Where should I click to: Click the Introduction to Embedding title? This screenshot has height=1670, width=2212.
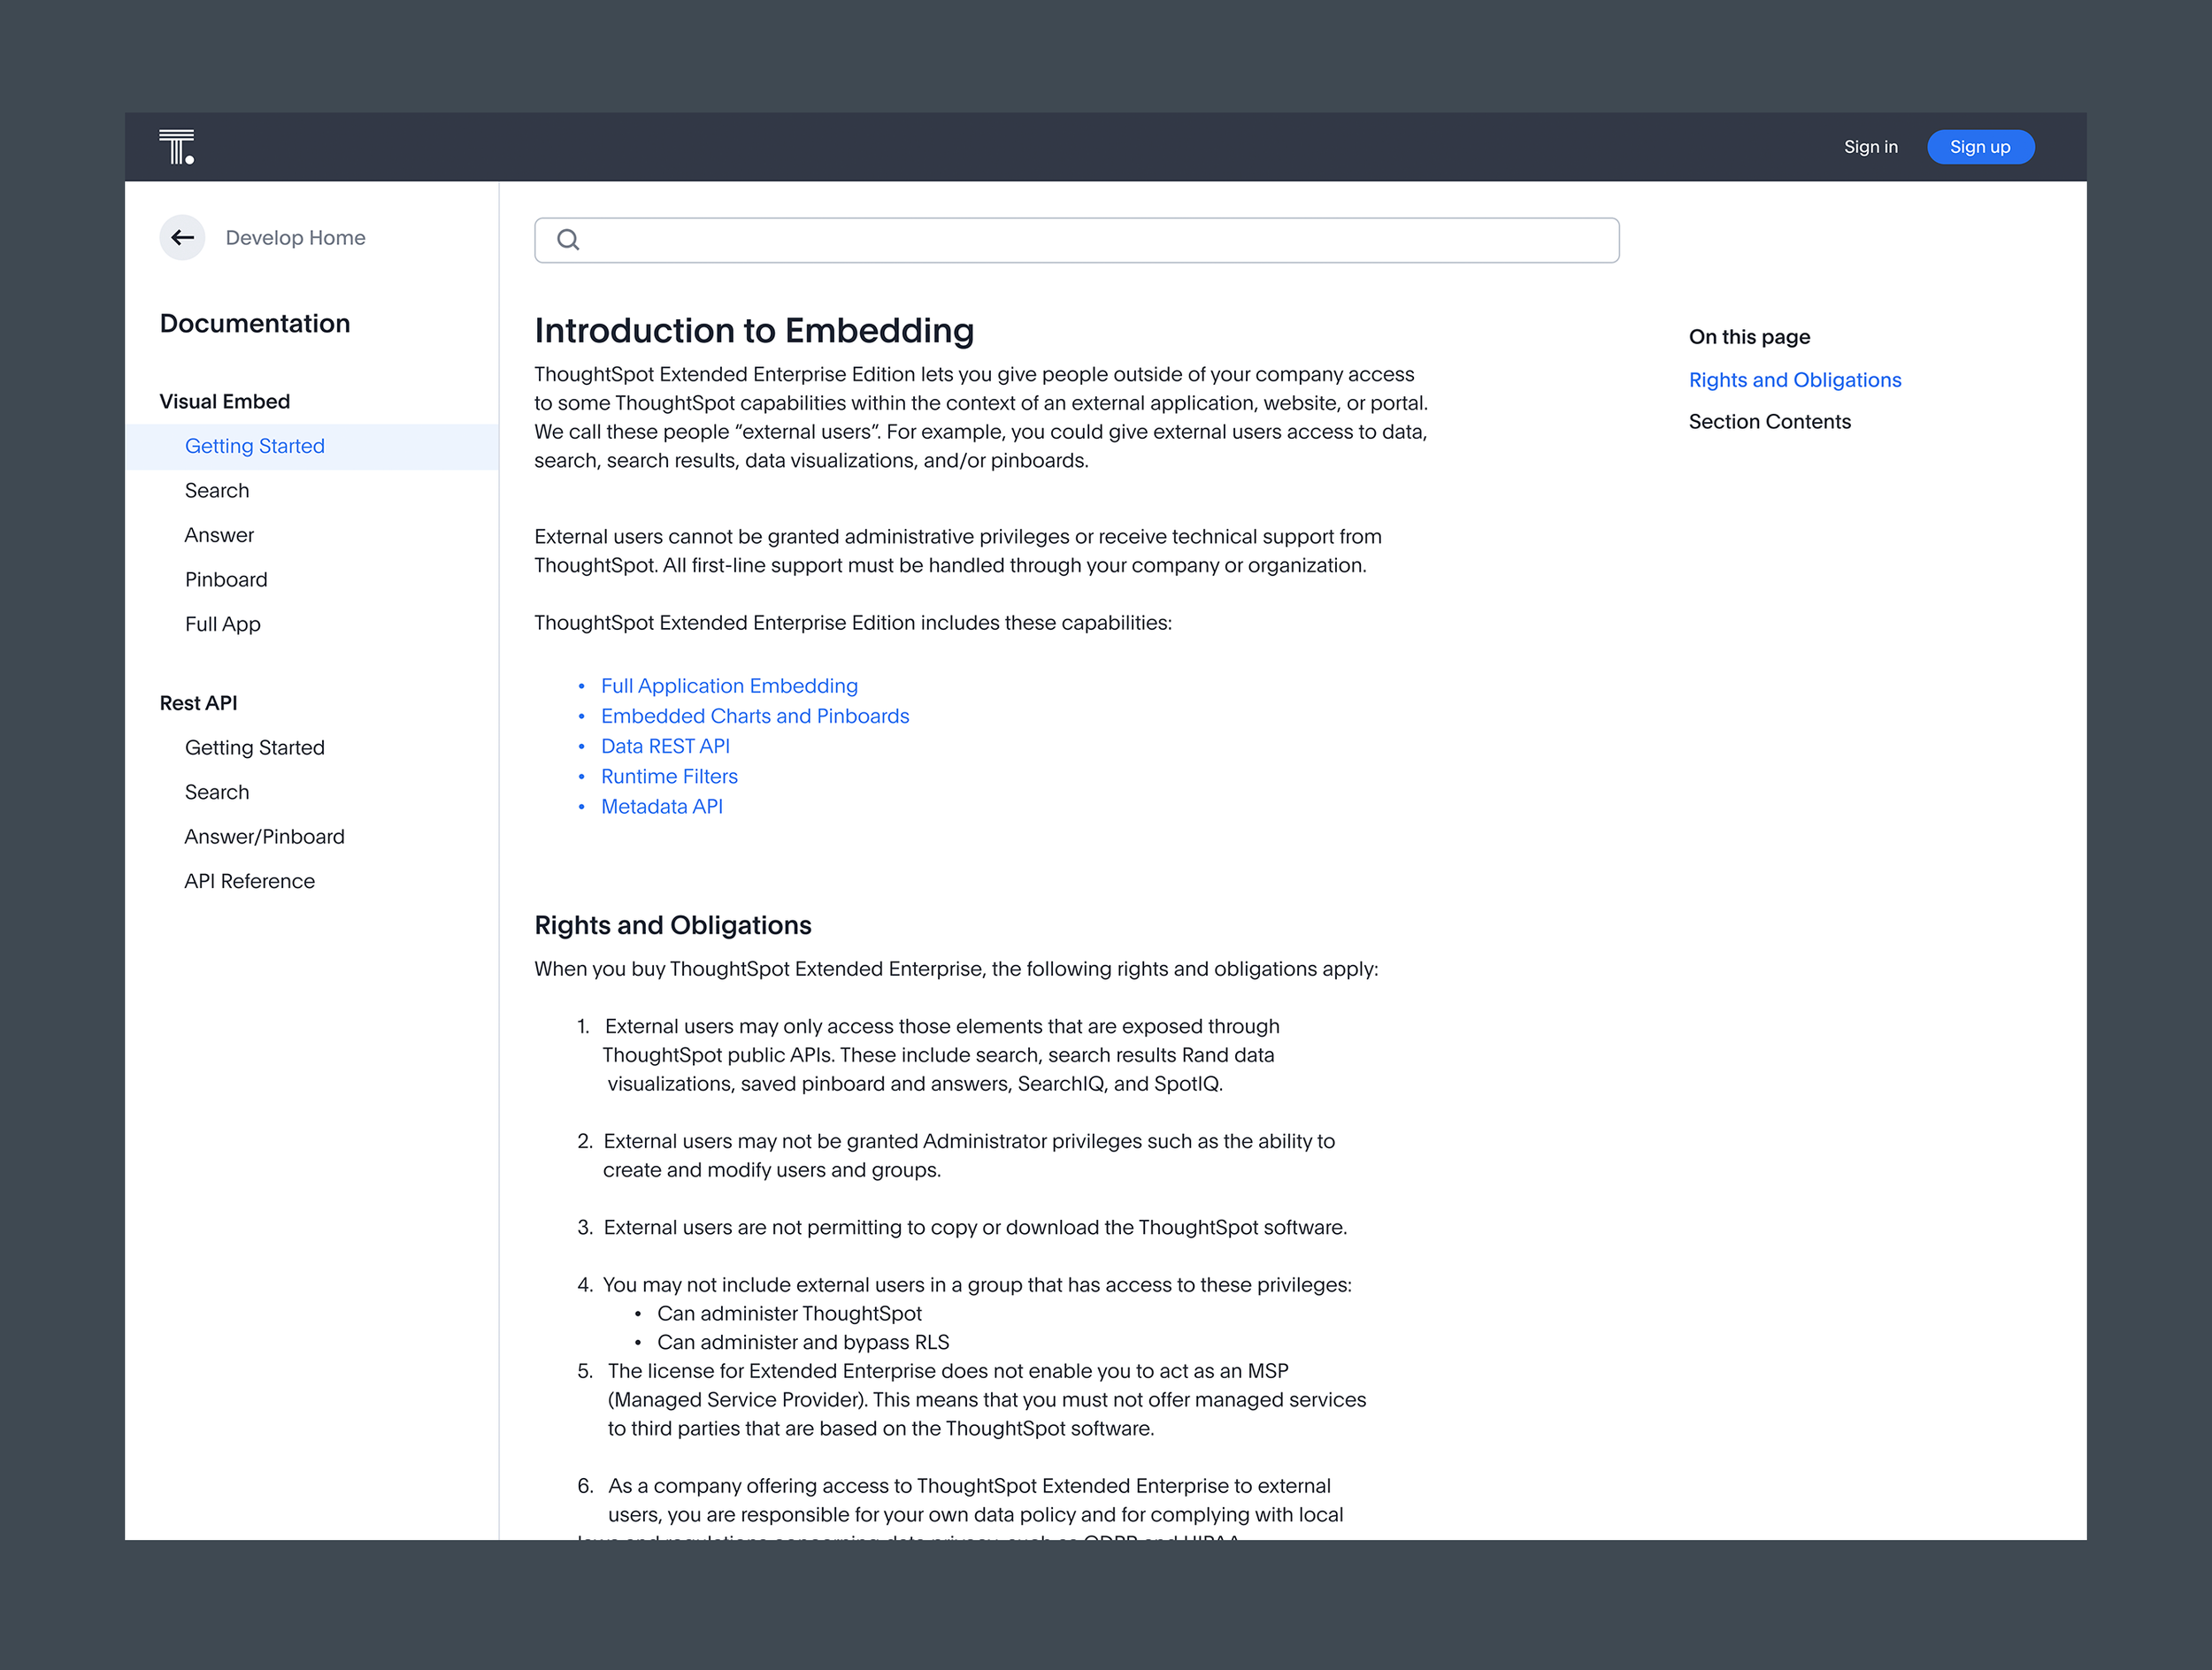pyautogui.click(x=754, y=331)
